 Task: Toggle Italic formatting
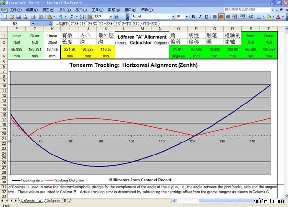pos(200,16)
